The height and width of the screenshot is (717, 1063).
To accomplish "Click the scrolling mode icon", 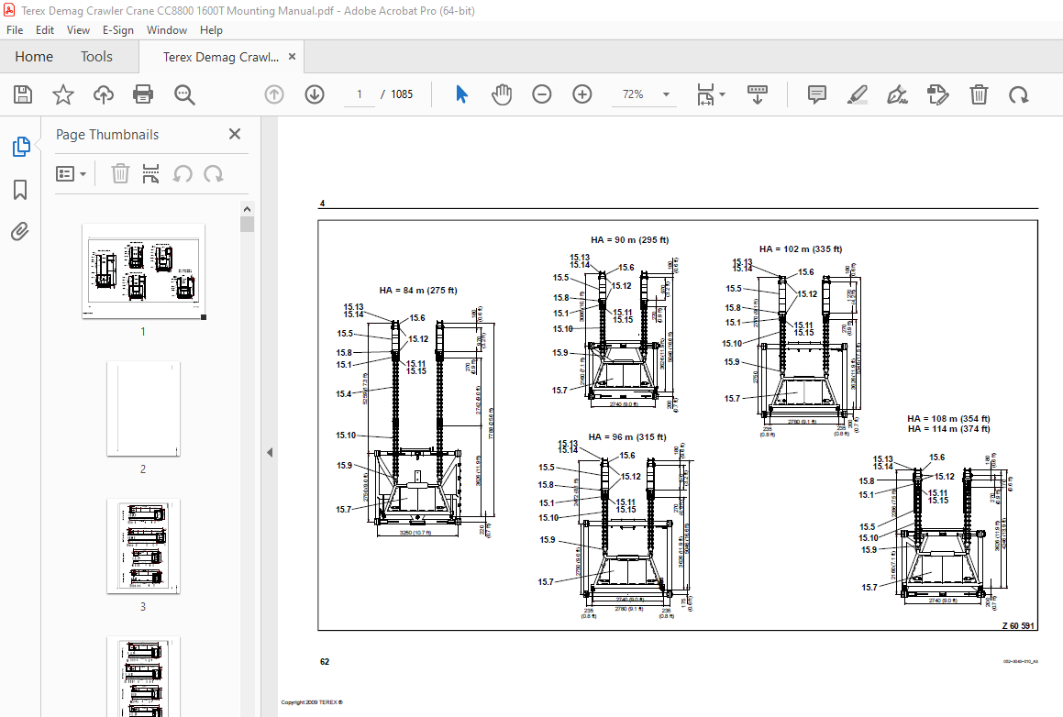I will (758, 94).
